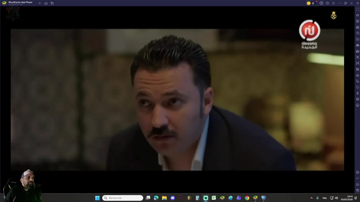
Task: Click the install APK icon
Action: point(357,51)
